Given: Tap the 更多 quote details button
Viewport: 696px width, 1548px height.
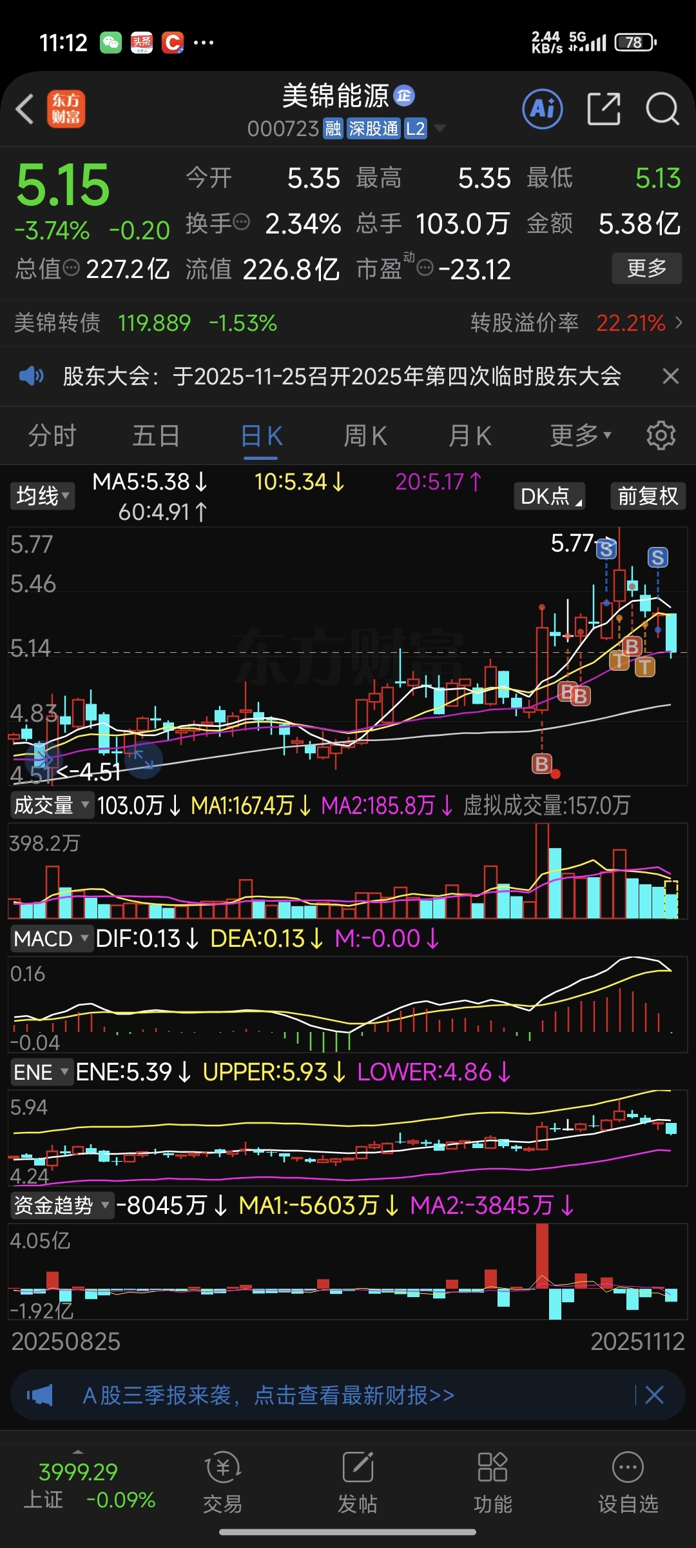Looking at the screenshot, I should (646, 268).
